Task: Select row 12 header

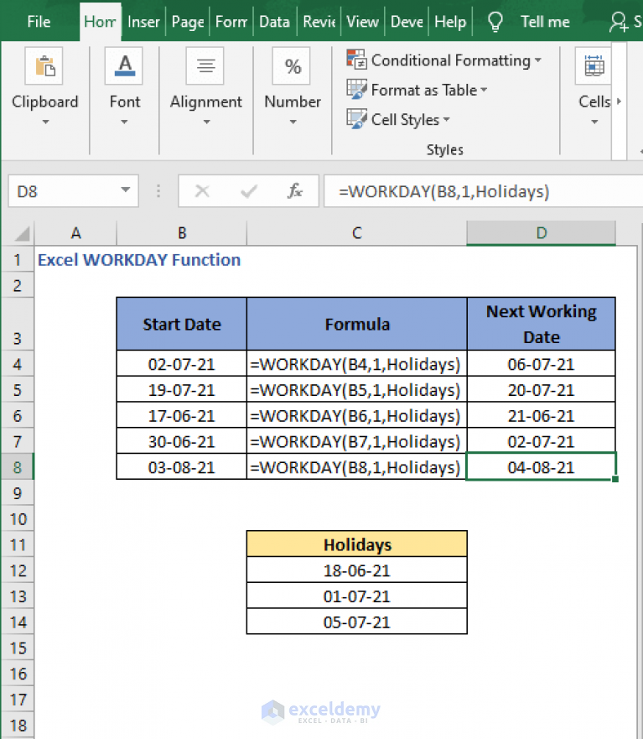Action: coord(18,570)
